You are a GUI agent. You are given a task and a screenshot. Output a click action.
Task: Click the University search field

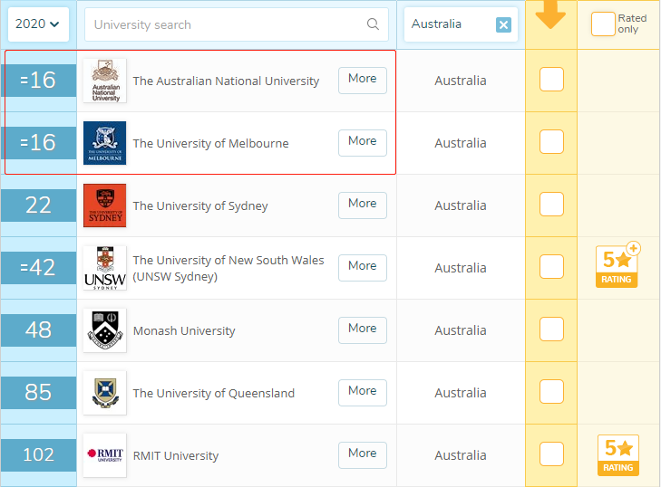click(236, 24)
